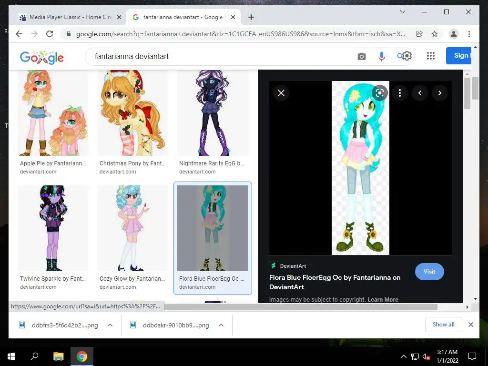Select Flora Blue FloerEqg Oc thumbnail

(213, 228)
